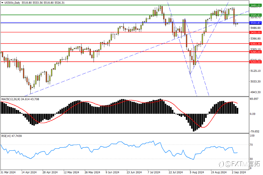Select the US500c,Daily chart title text
Viewport: 263px width, 175px height.
12,3
